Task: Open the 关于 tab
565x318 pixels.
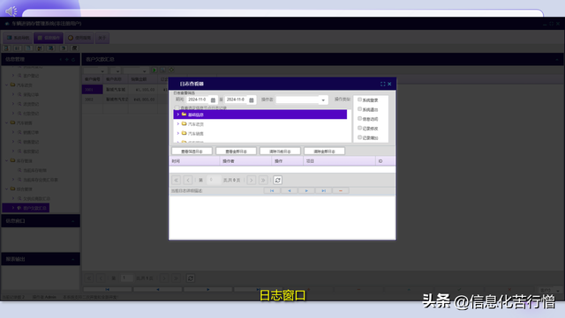Action: [102, 38]
